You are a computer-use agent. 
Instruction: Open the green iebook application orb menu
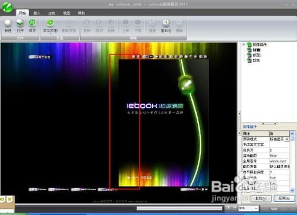pos(7,7)
